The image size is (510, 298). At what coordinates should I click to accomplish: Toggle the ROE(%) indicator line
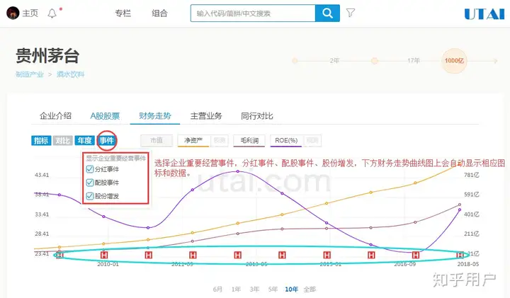pyautogui.click(x=286, y=140)
